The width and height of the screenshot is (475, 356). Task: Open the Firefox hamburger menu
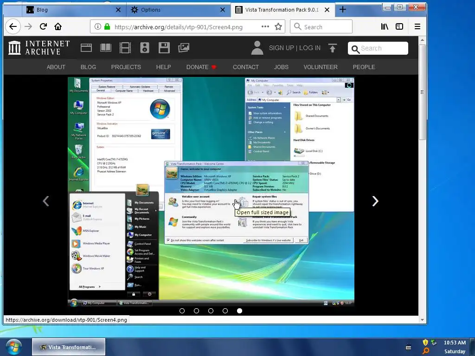[417, 26]
